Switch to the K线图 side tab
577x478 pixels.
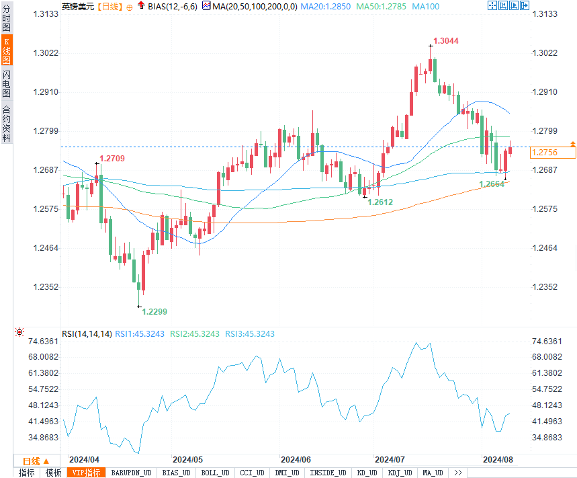click(x=7, y=51)
